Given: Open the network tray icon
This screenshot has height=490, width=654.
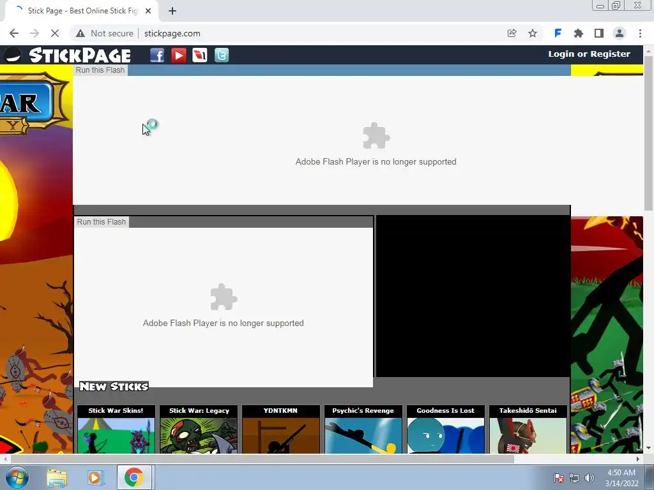Looking at the screenshot, I should pos(574,478).
